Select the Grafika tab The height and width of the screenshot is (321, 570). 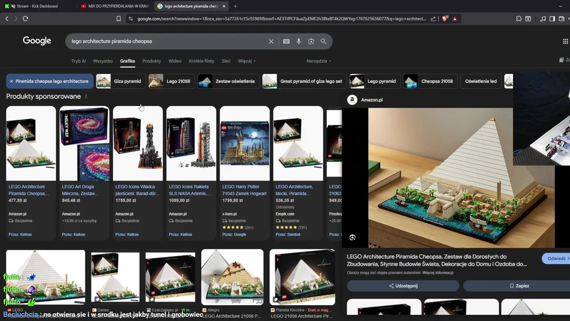pos(127,61)
